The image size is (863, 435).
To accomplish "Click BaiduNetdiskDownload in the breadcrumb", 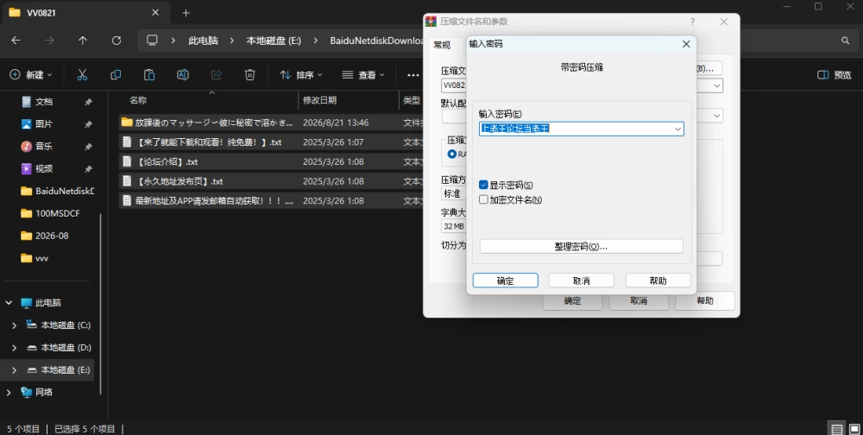I will (x=376, y=41).
